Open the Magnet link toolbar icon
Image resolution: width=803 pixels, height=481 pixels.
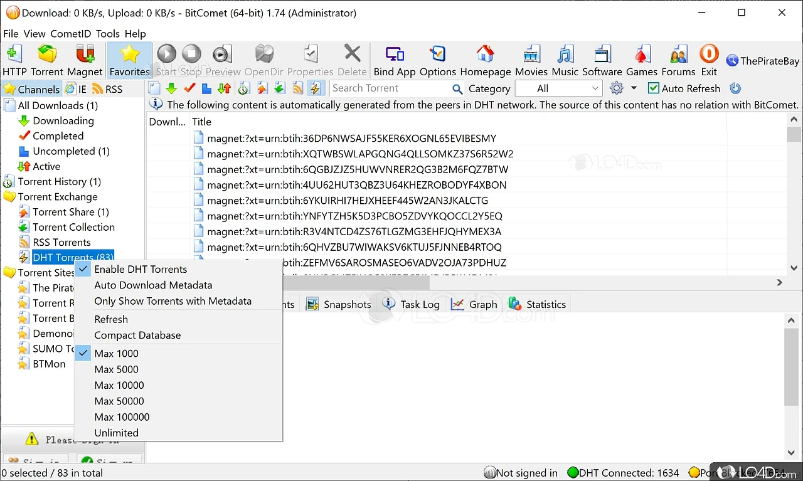click(85, 55)
